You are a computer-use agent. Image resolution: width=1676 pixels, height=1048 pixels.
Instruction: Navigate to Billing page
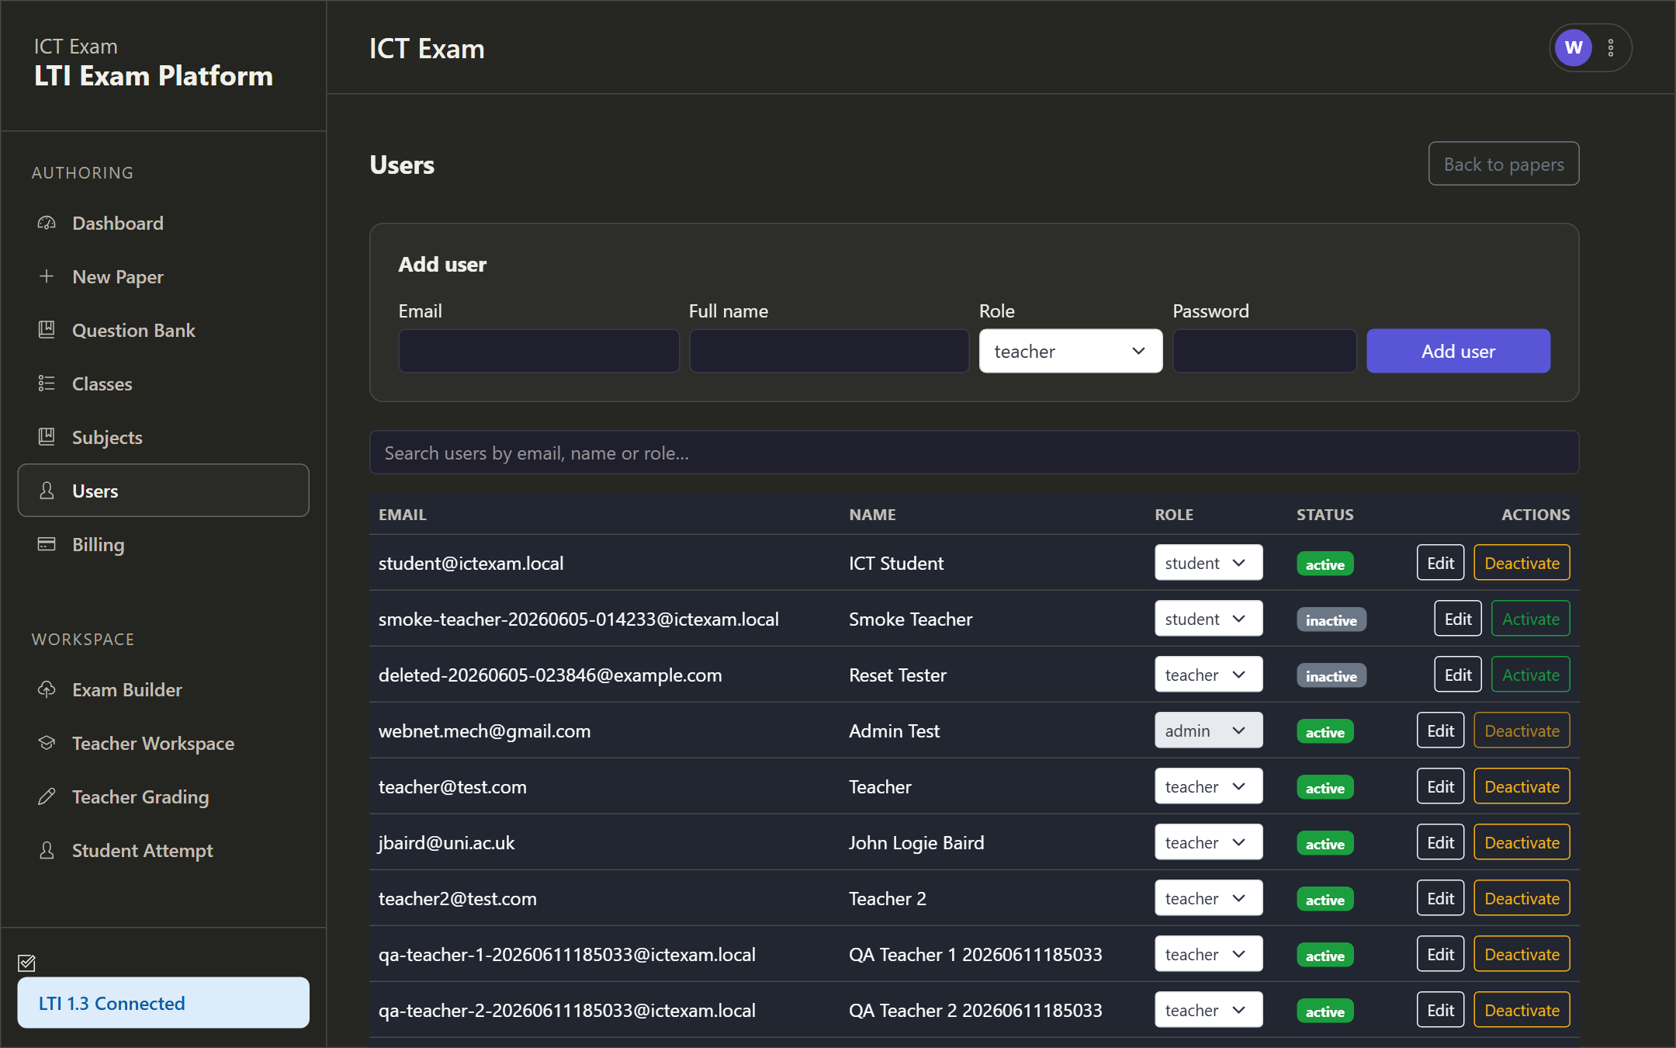[163, 544]
